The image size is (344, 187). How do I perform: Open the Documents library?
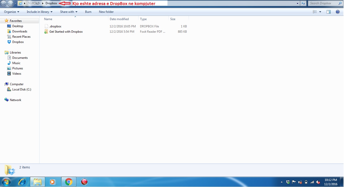click(20, 58)
